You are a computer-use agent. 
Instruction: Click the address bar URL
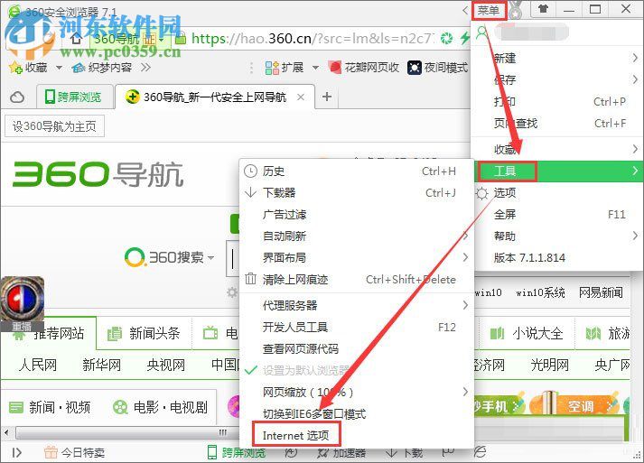point(311,39)
